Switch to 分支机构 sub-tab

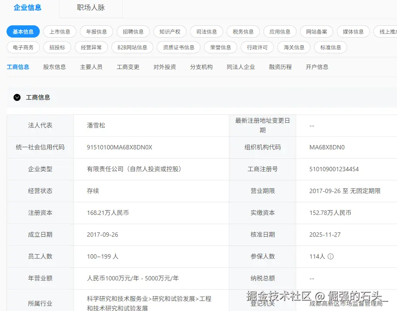pos(201,67)
